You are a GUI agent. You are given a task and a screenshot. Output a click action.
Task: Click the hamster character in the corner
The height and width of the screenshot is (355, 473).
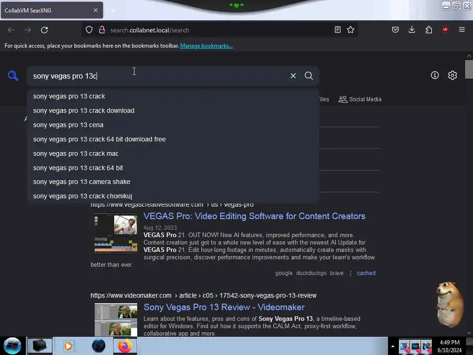(450, 304)
